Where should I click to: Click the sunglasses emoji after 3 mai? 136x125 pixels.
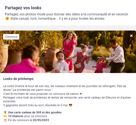71,105
